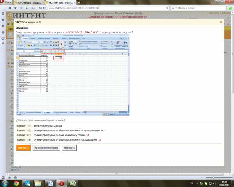Toggle the sidebar panel at top left
Image resolution: width=234 pixels, height=187 pixels.
[x=3, y=14]
